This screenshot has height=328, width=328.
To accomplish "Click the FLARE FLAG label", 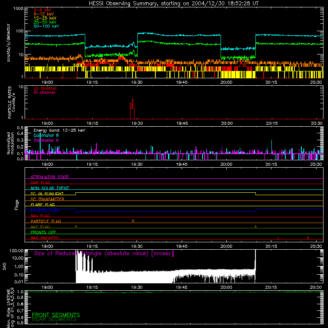I will pos(43,205).
